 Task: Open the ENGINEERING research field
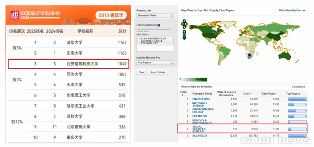pyautogui.click(x=201, y=99)
